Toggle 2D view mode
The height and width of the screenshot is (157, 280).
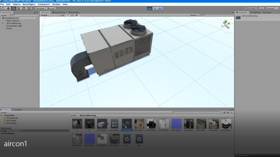tap(63, 15)
